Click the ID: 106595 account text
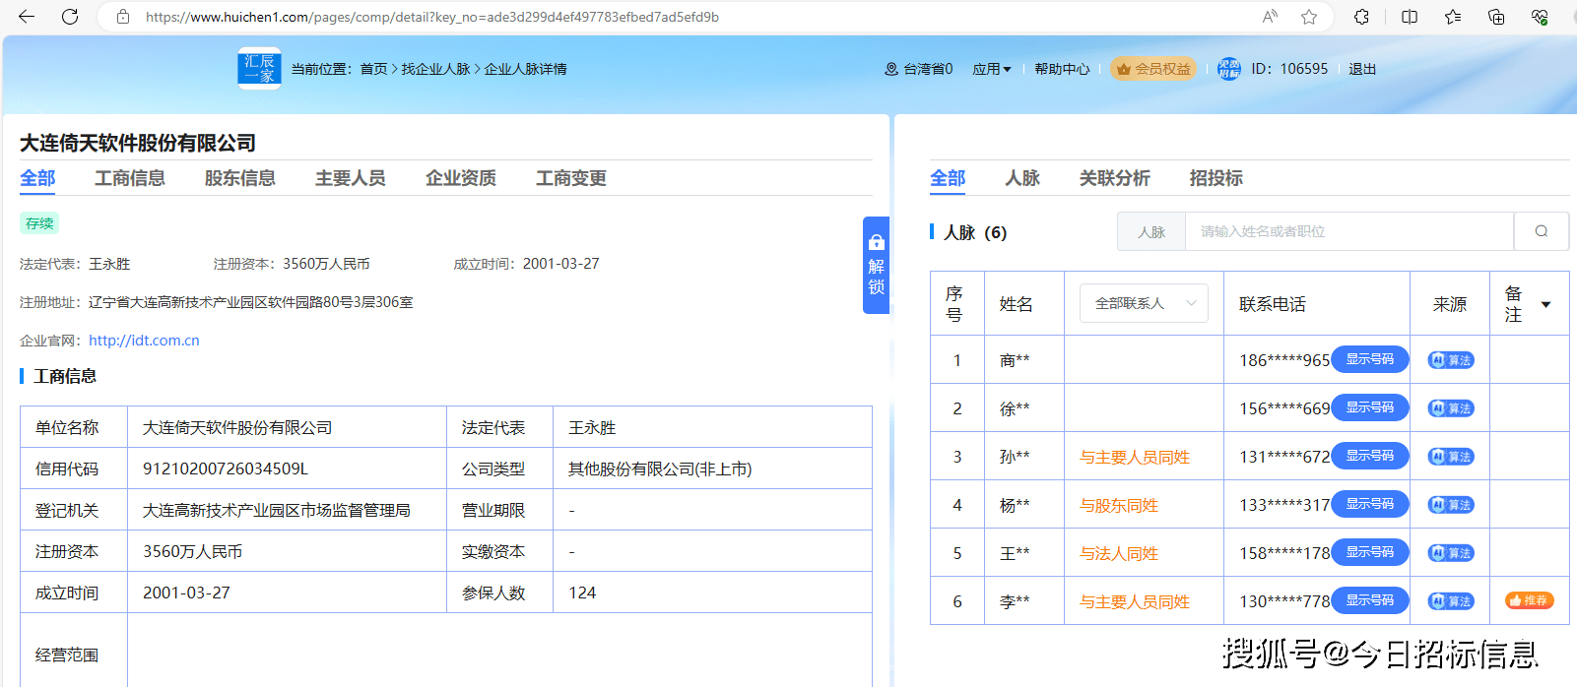This screenshot has width=1577, height=687. pos(1289,69)
